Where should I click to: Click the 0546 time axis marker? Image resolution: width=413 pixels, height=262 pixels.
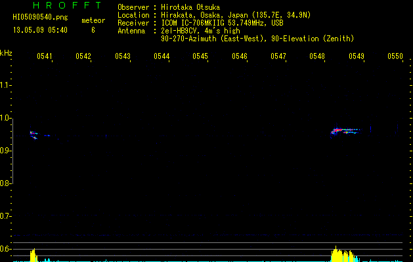(240, 56)
